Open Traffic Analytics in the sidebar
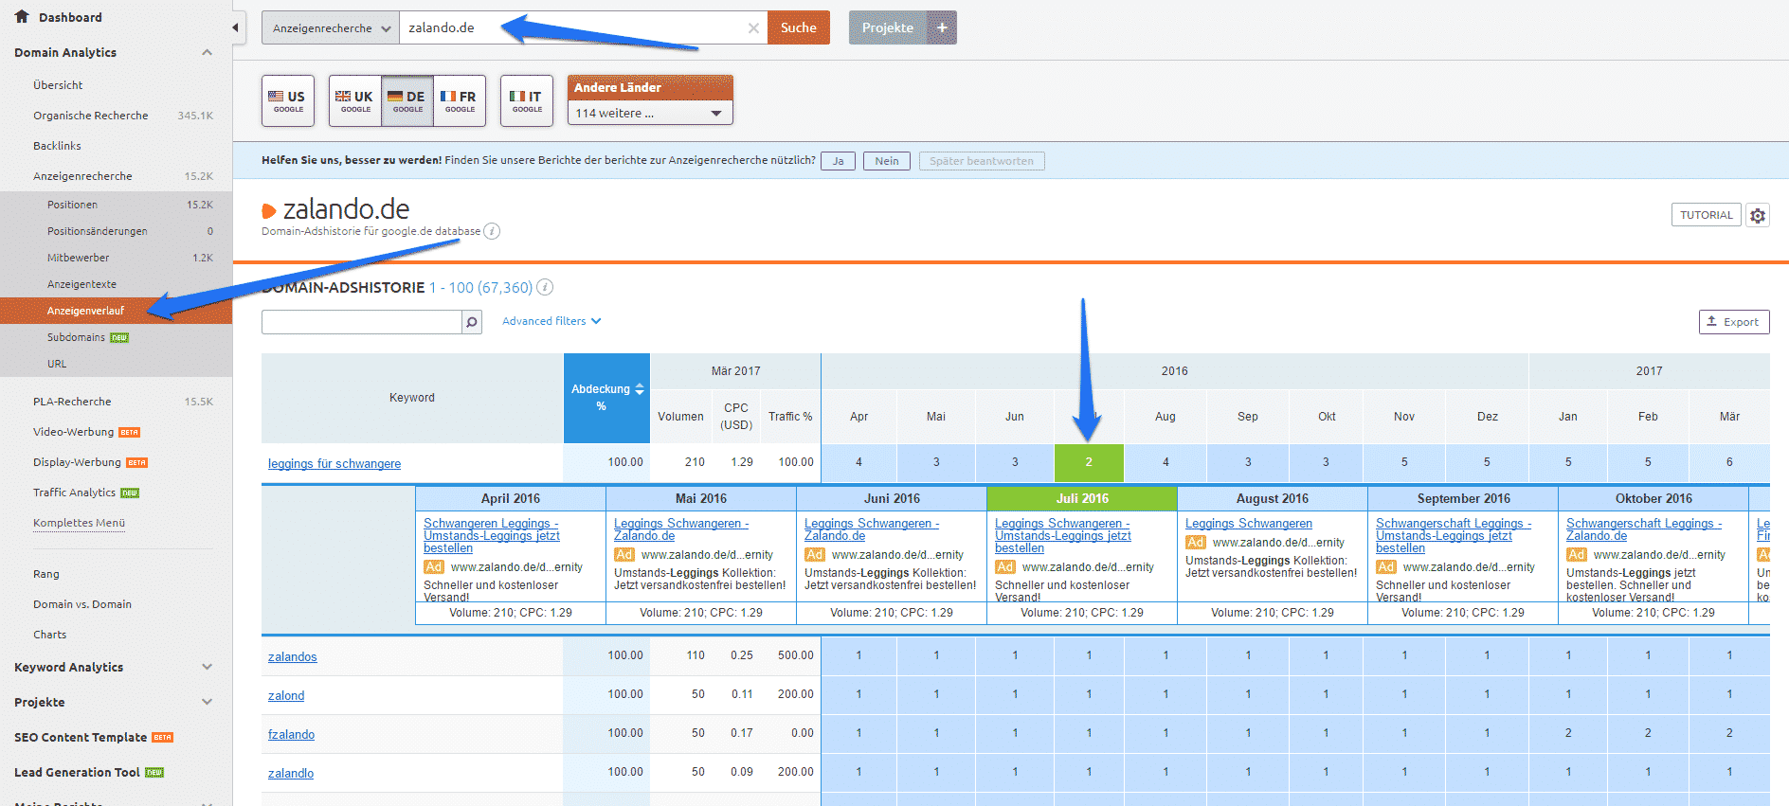Image resolution: width=1789 pixels, height=806 pixels. 75,493
